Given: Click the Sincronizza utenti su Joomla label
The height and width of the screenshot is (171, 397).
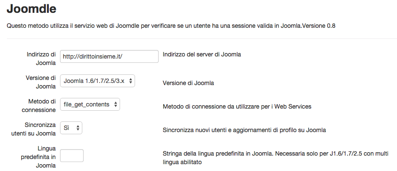Looking at the screenshot, I should point(34,129).
